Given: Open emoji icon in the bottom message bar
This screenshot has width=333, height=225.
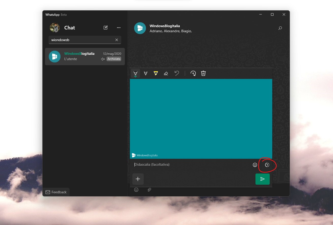Looking at the screenshot, I should tap(136, 190).
